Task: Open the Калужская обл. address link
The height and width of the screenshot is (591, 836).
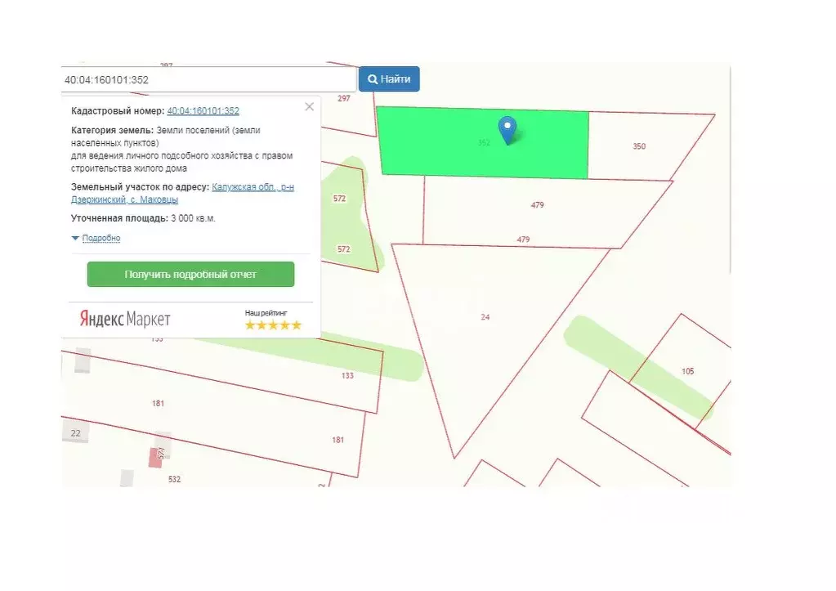Action: [253, 187]
